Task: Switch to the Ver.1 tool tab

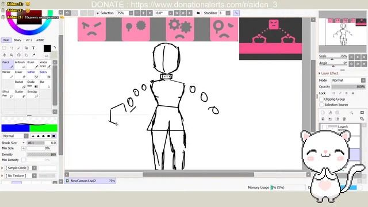Action: [29, 40]
